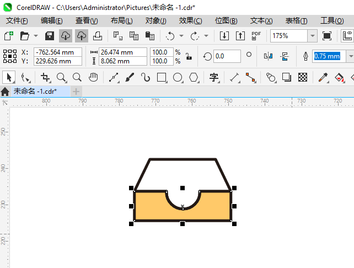Open the 效果 menu

click(x=190, y=20)
